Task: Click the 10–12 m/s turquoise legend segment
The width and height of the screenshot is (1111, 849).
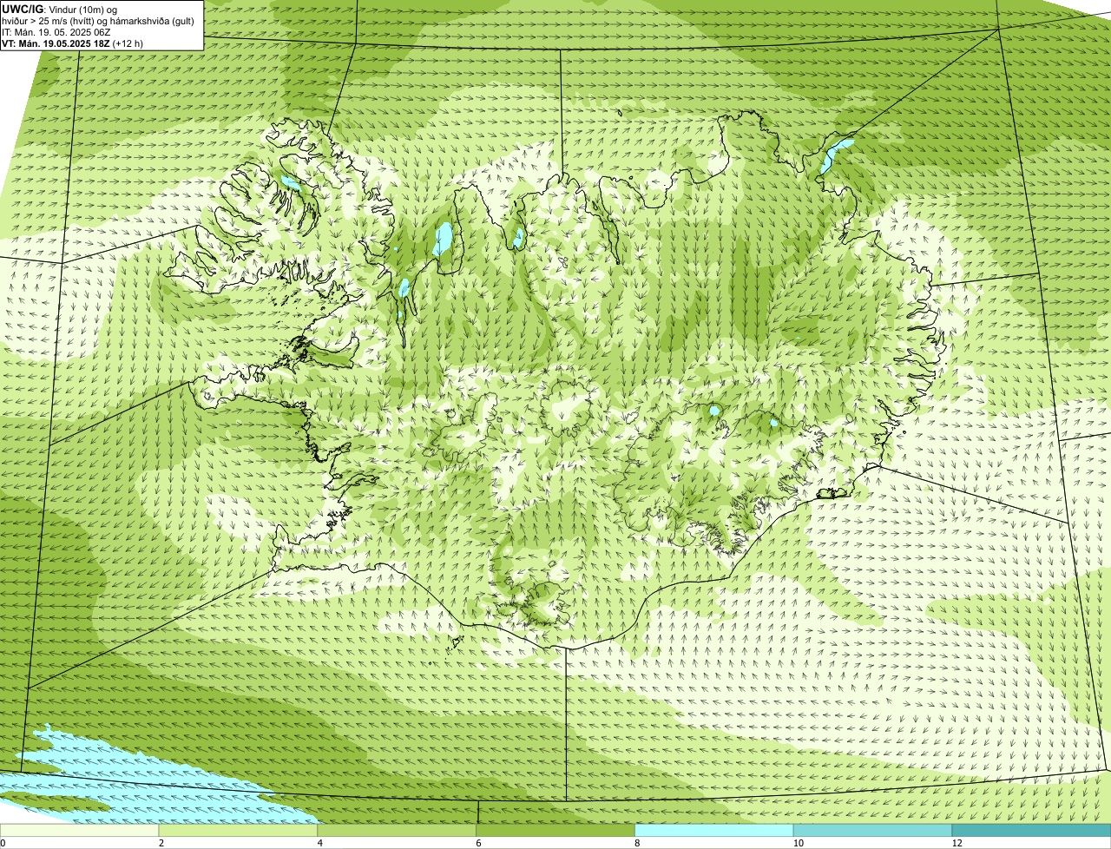Action: pos(872,830)
